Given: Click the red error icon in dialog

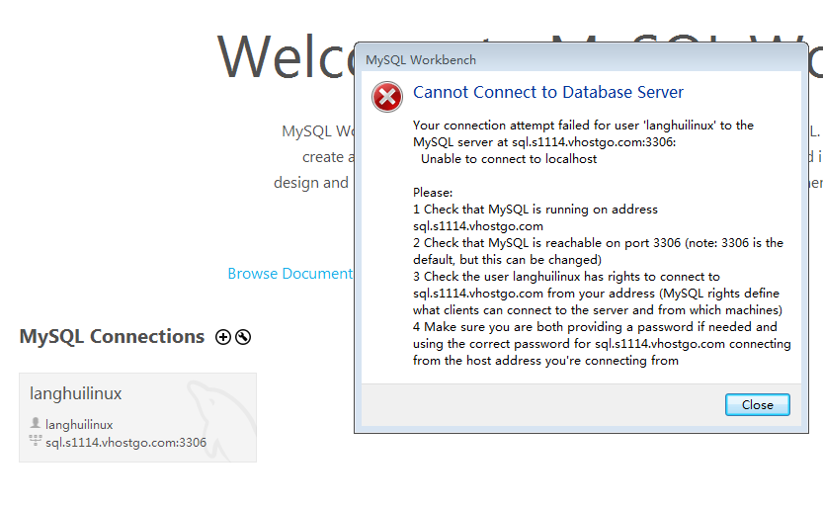Looking at the screenshot, I should (386, 97).
